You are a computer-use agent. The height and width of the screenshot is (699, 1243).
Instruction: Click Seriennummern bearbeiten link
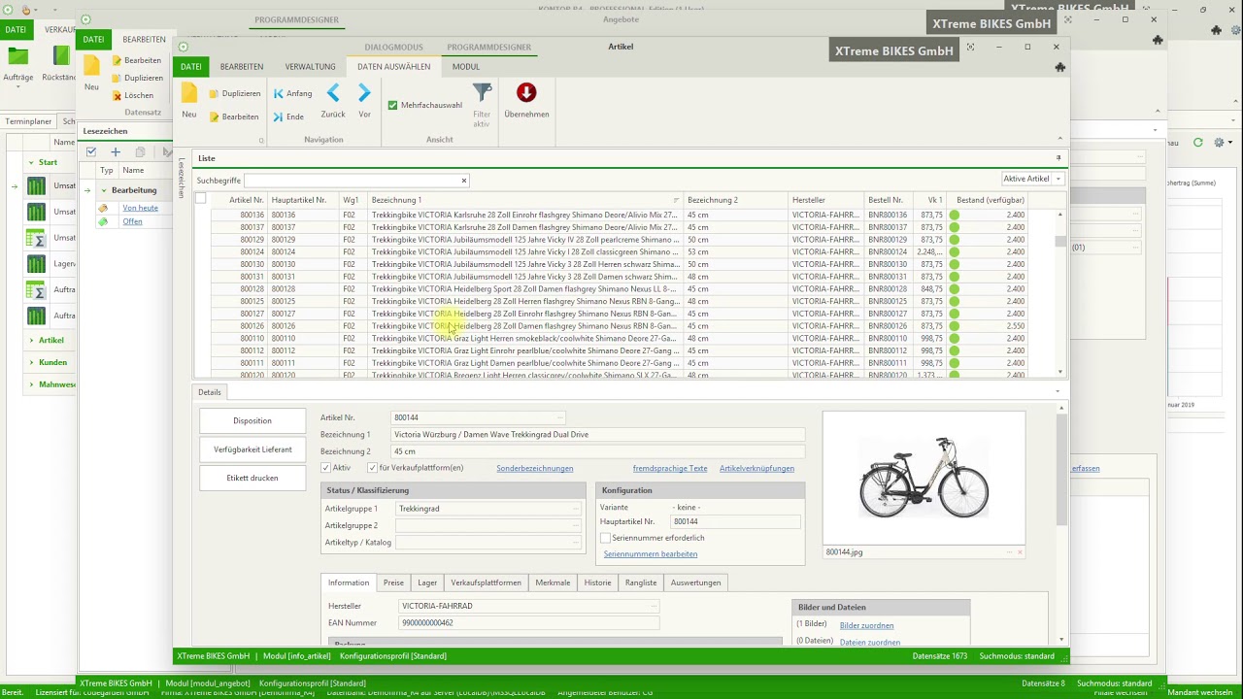[x=651, y=554]
